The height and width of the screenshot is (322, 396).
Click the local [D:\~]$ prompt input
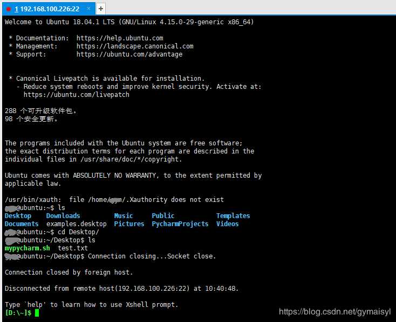(x=22, y=313)
